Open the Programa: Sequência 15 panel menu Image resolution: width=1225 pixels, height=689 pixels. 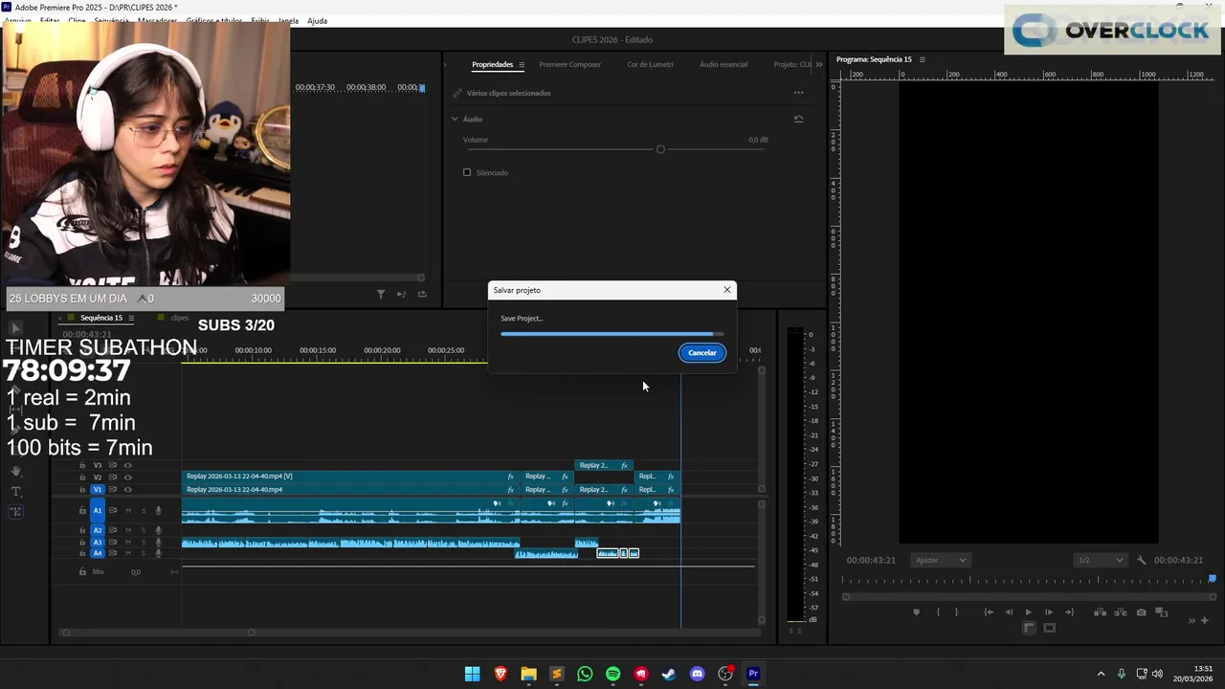[923, 59]
